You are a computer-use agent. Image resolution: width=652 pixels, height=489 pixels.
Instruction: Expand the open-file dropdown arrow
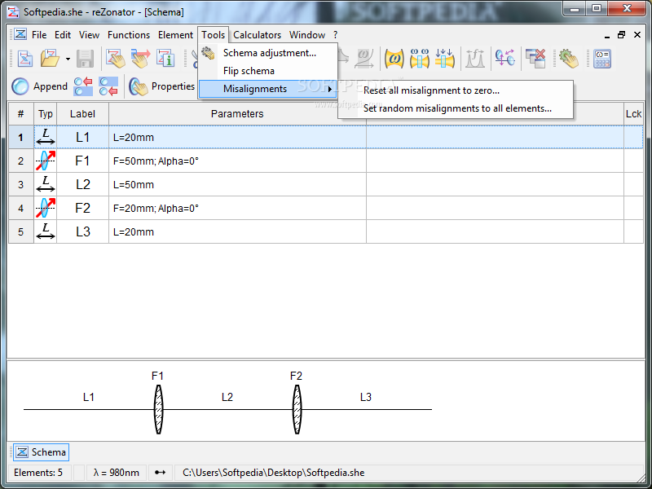click(68, 59)
